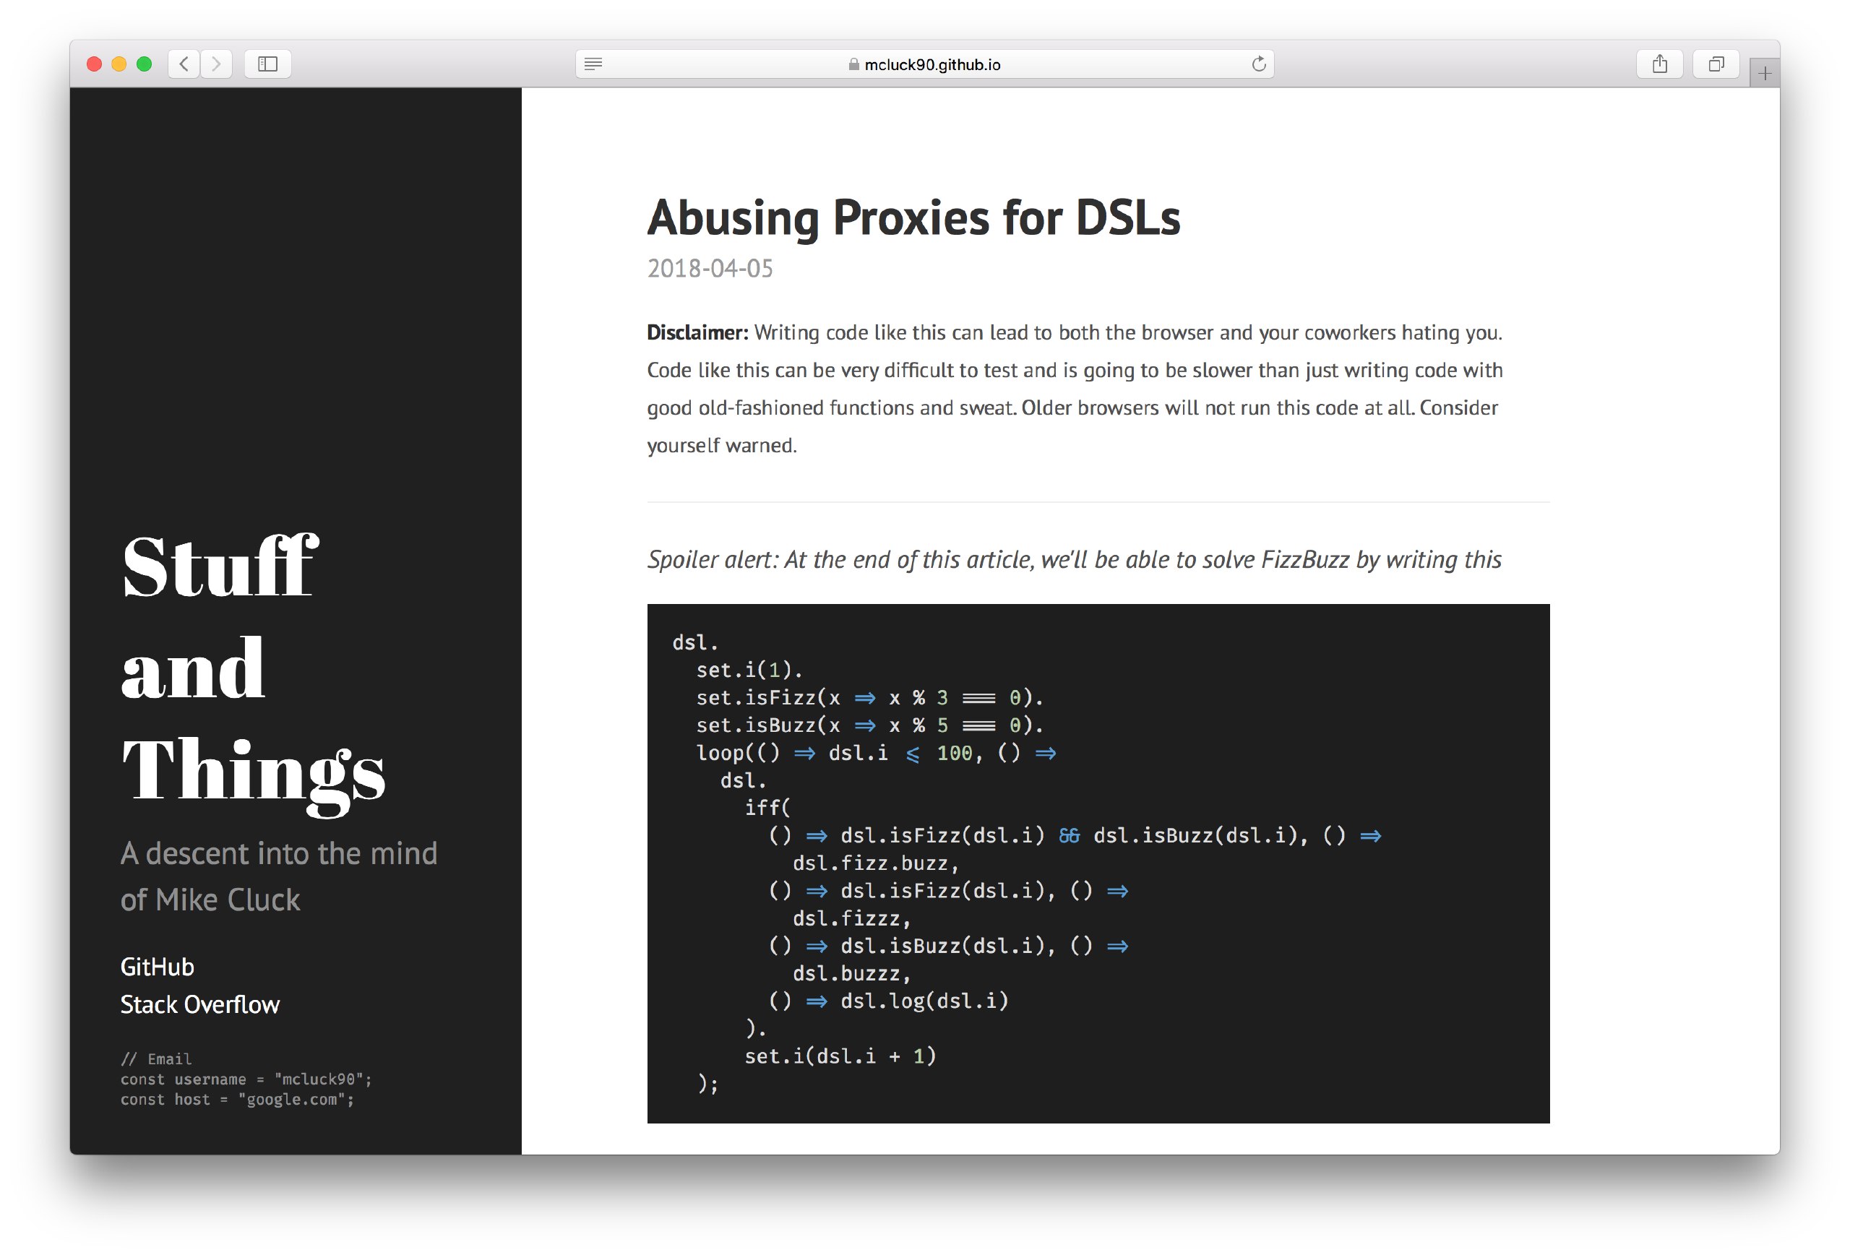Image resolution: width=1850 pixels, height=1255 pixels.
Task: Toggle the Safari sidebar button
Action: coord(267,64)
